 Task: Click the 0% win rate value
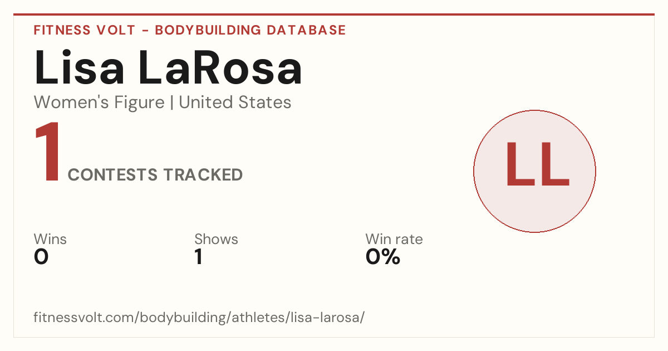point(383,257)
